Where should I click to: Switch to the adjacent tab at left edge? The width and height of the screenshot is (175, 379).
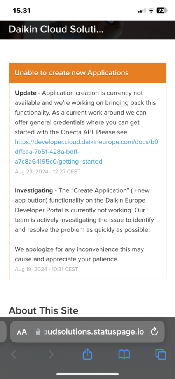coord(3,331)
